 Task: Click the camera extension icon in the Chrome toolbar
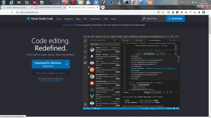(x=195, y=12)
